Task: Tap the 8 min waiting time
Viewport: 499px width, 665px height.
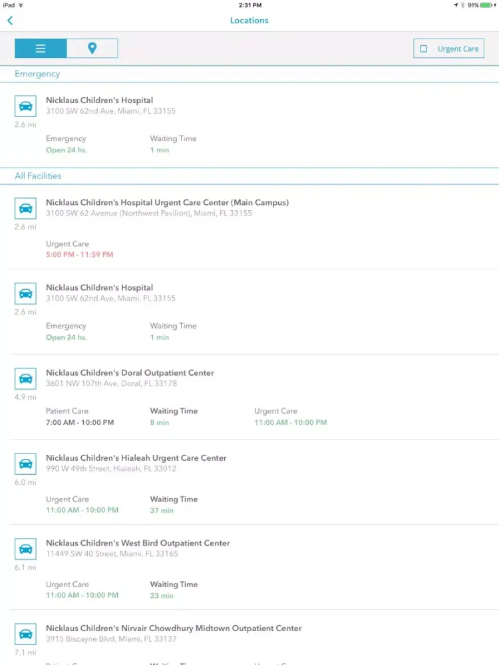Action: pos(159,422)
